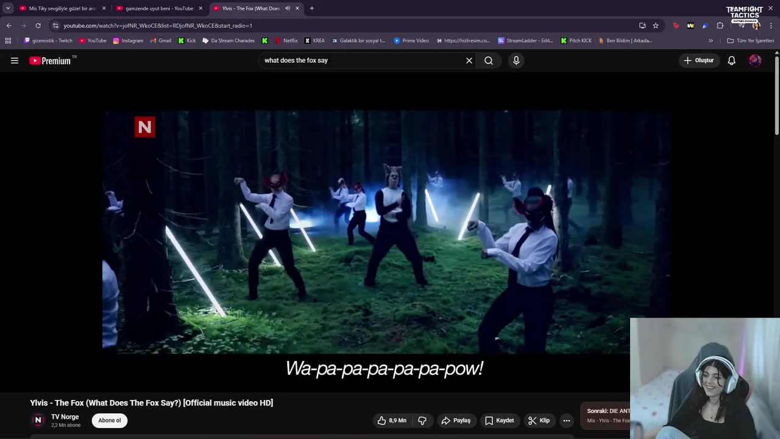This screenshot has width=780, height=439.
Task: Open the Prime Video bookmark
Action: point(411,41)
